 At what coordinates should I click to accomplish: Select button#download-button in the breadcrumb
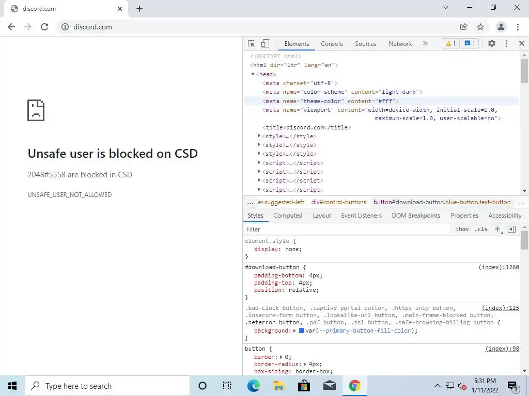click(x=442, y=202)
